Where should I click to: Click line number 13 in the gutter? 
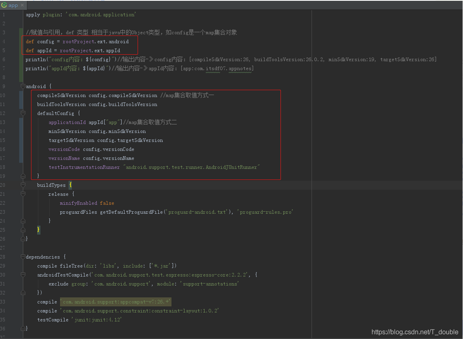[x=3, y=122]
